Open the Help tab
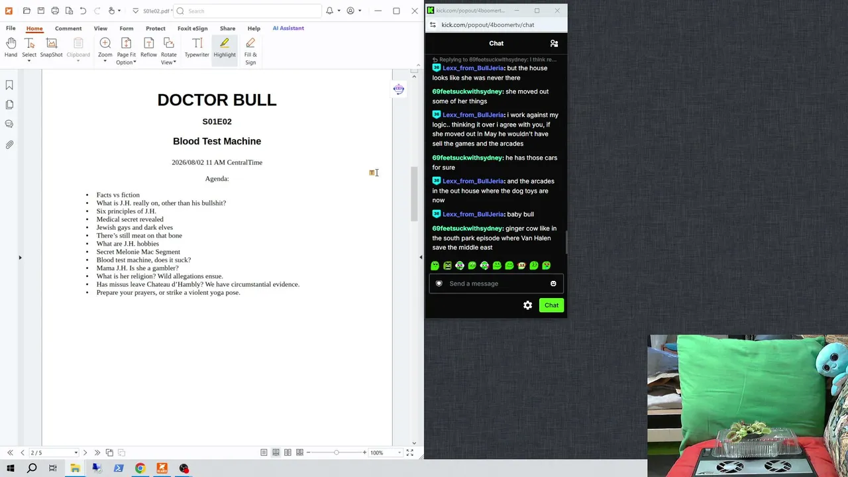848x477 pixels. 254,28
